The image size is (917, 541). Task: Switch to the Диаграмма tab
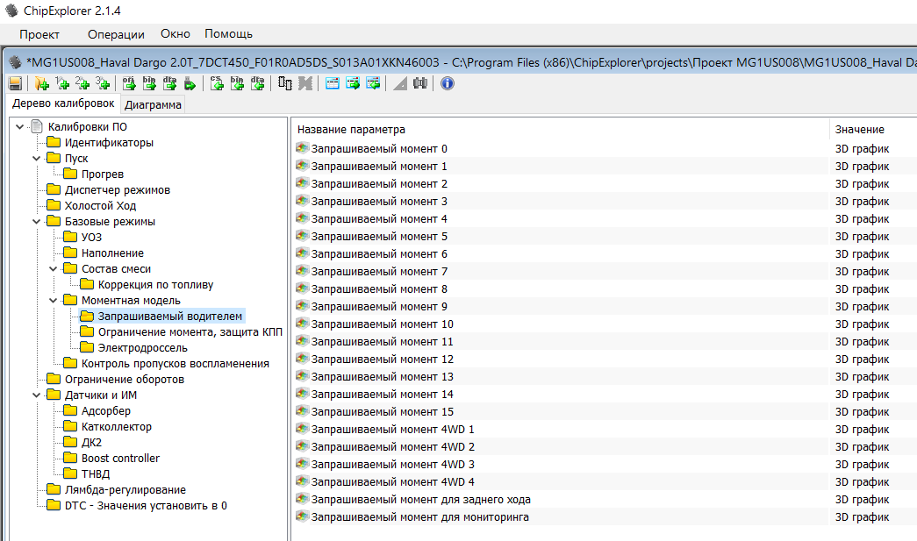pos(153,105)
